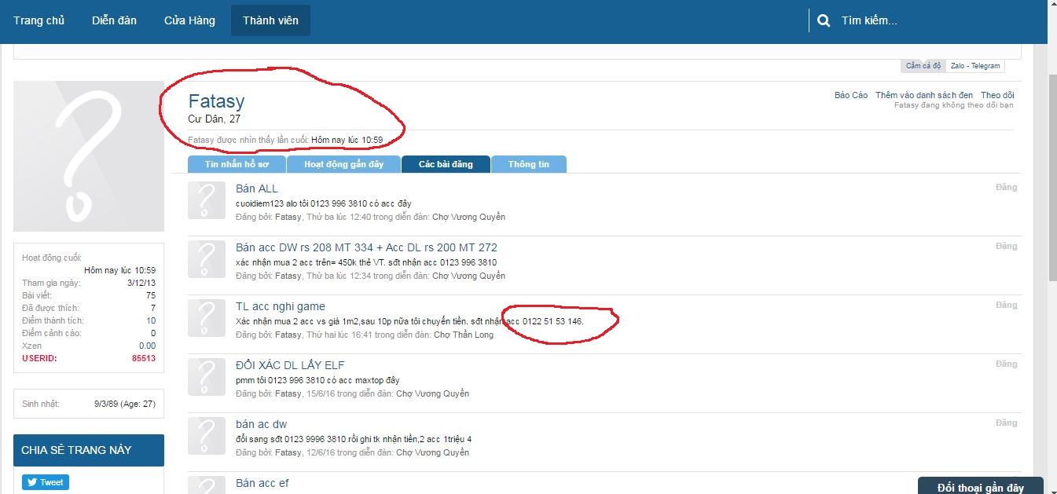Viewport: 1057px width, 494px height.
Task: Click avatar beside TL acc nghi game
Action: pyautogui.click(x=207, y=318)
